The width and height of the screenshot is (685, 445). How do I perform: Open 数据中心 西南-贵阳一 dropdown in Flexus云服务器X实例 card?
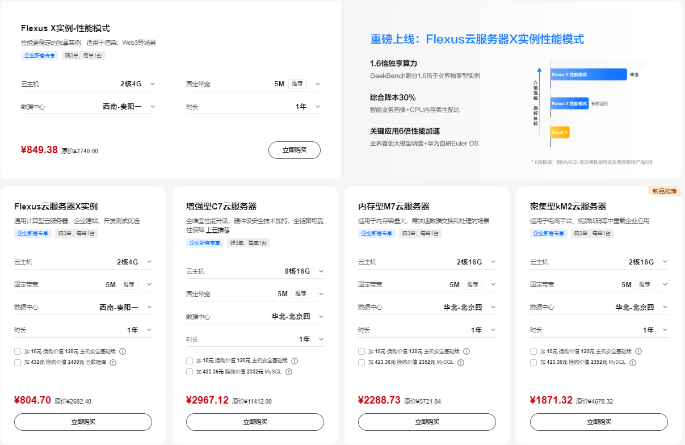coord(83,308)
